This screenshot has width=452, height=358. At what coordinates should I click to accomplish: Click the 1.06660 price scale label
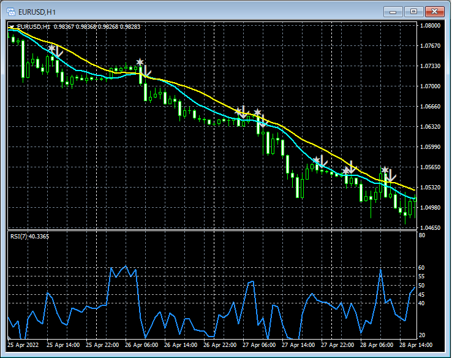point(431,107)
